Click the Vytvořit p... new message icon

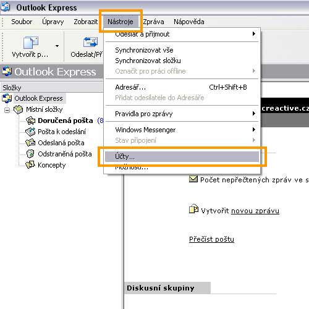pos(30,43)
